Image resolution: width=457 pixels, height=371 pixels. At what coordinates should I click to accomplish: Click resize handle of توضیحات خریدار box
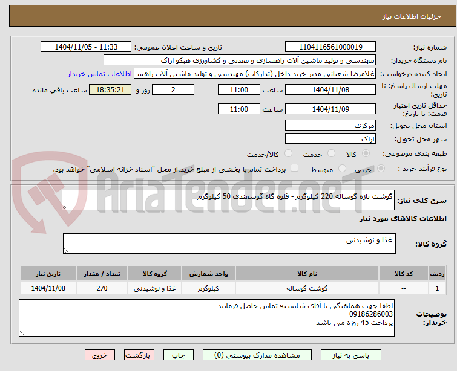click(x=22, y=333)
